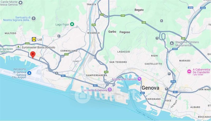This screenshot has height=121, width=211.
Task: Select the A12 highway shield
Action: tap(102, 14)
